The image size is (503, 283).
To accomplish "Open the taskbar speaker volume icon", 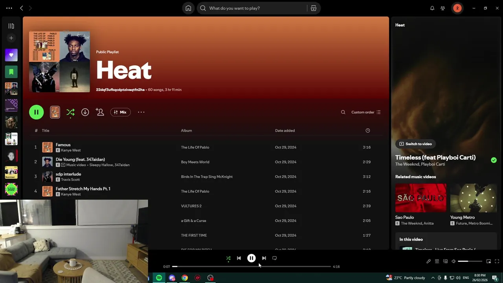I will pyautogui.click(x=458, y=278).
